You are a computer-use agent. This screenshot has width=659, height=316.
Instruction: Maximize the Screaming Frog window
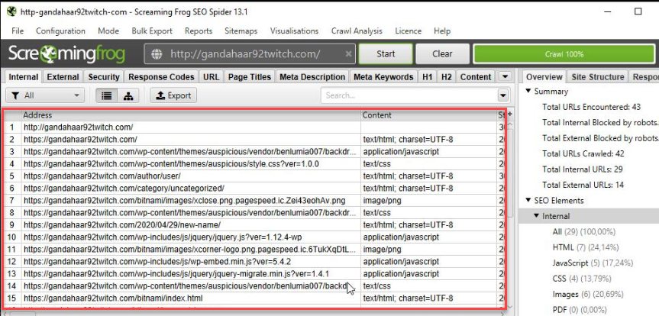click(638, 11)
